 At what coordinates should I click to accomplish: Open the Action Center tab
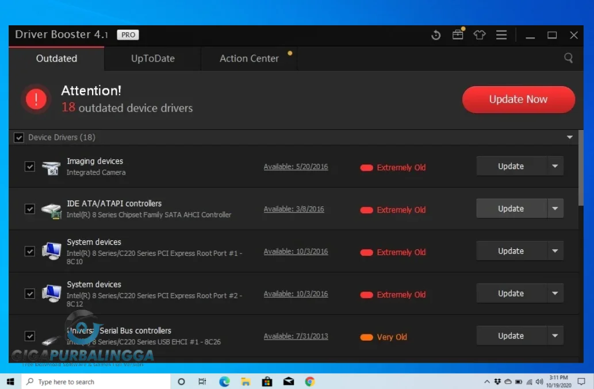249,59
